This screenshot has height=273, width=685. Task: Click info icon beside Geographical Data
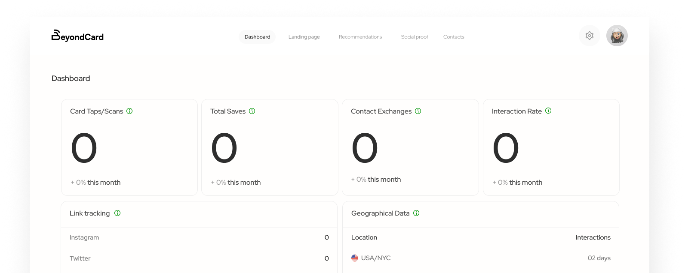[x=416, y=213]
